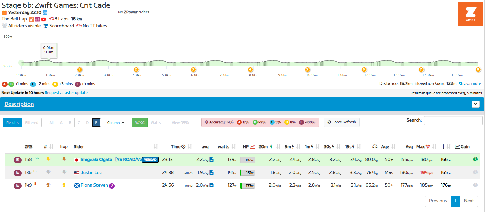Image resolution: width=485 pixels, height=212 pixels.
Task: Select category E filter
Action: 96,123
